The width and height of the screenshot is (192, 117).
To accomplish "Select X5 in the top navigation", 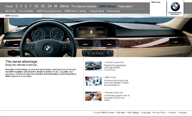I will point(43,6).
